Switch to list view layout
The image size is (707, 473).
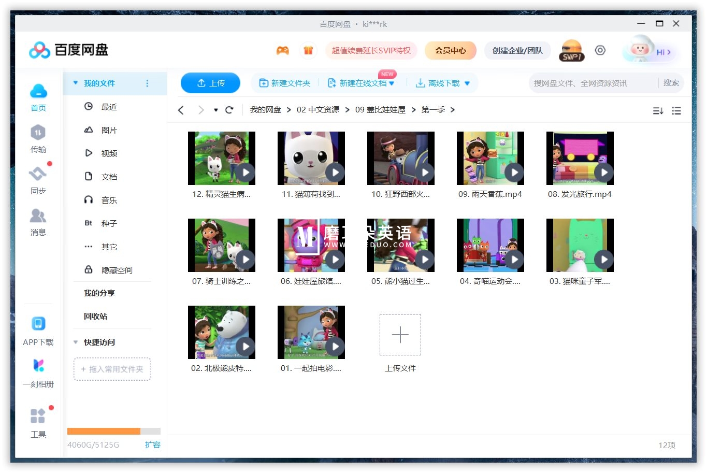[676, 110]
